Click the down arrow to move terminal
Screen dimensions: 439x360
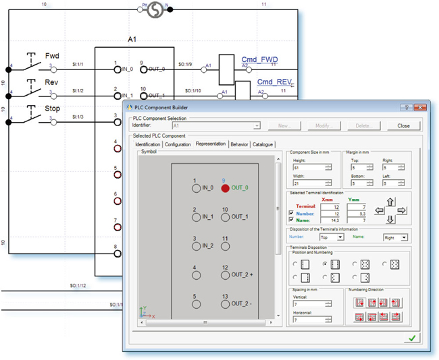click(390, 219)
